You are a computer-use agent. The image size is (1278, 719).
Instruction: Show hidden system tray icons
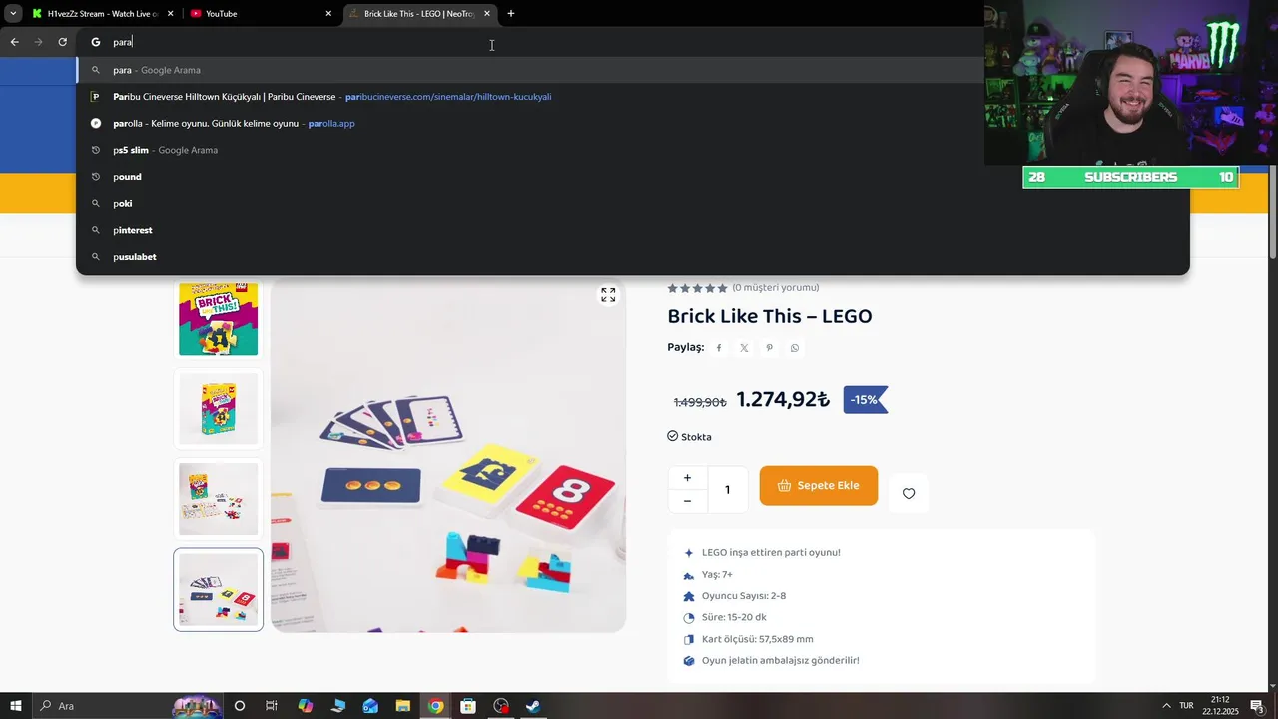point(1165,706)
